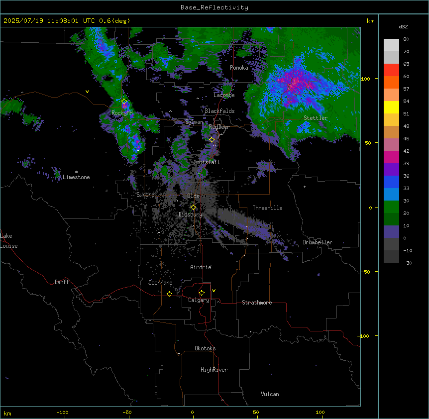Select the Sylvan label
429x419 pixels.
pyautogui.click(x=194, y=122)
